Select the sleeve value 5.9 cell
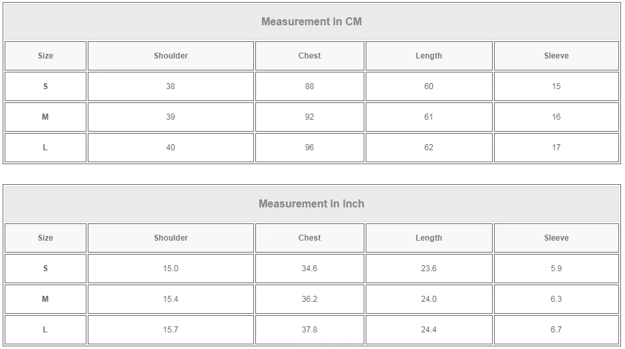Screen dimensions: 625x349 coord(556,269)
